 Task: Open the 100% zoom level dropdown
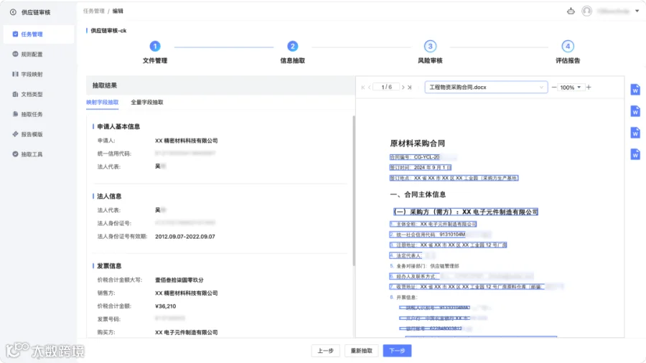571,88
